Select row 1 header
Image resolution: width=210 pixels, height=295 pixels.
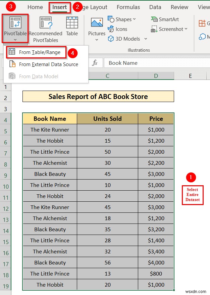click(x=5, y=87)
